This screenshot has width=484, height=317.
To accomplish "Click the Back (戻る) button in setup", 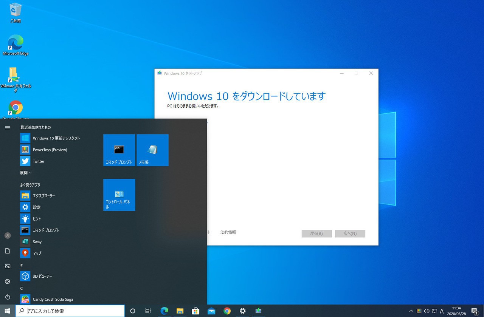I will pyautogui.click(x=316, y=233).
